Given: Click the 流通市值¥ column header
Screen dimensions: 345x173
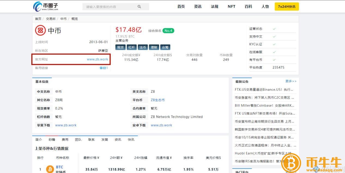Looking at the screenshot, I should pos(164,158).
